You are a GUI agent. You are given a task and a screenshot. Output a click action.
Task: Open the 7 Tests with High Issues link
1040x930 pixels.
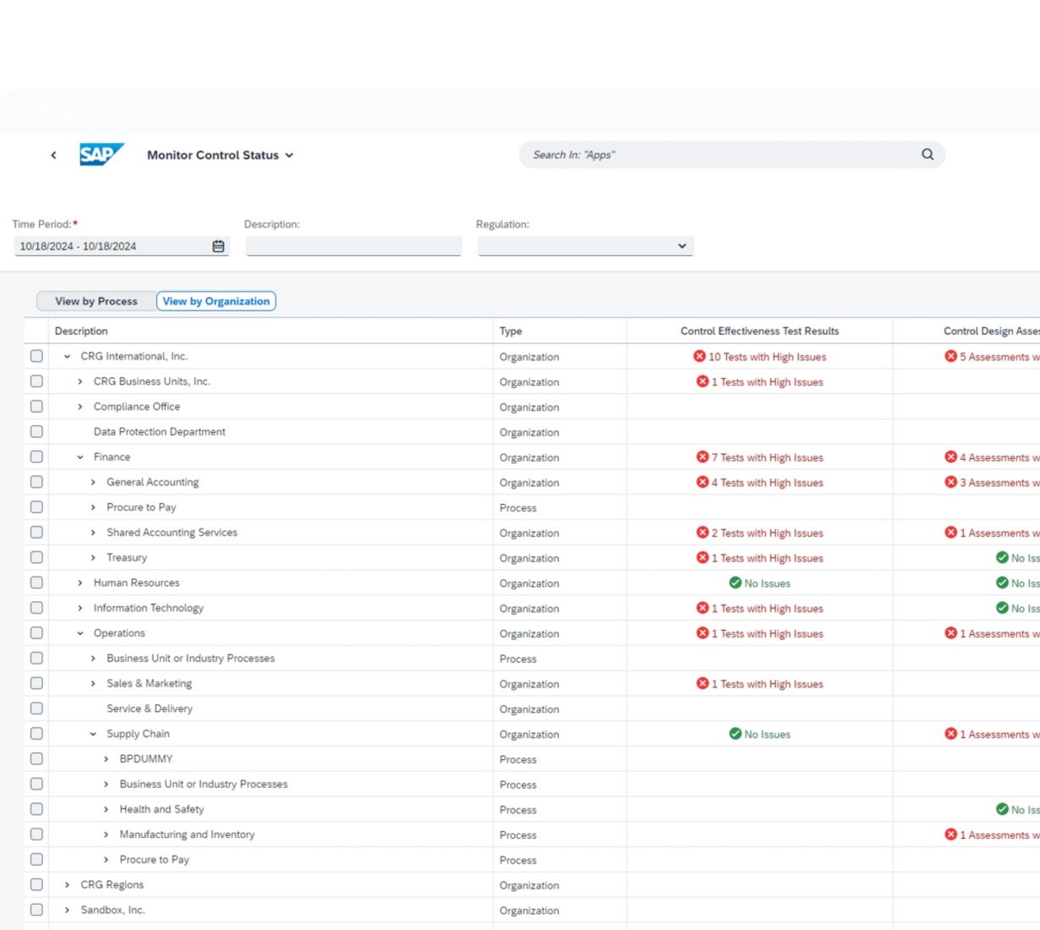pyautogui.click(x=766, y=457)
